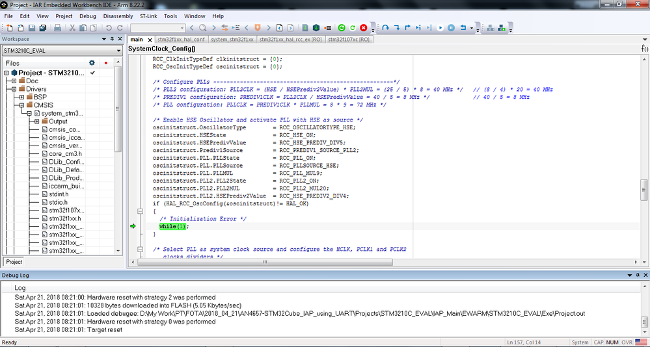Click the Redo arrow icon
The width and height of the screenshot is (650, 347).
pos(120,28)
